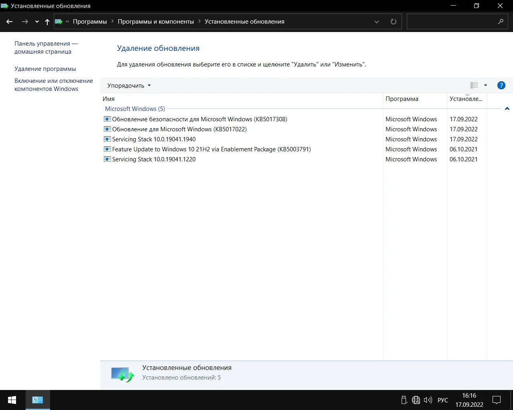Click icon beside KB5017308 update

(x=107, y=119)
